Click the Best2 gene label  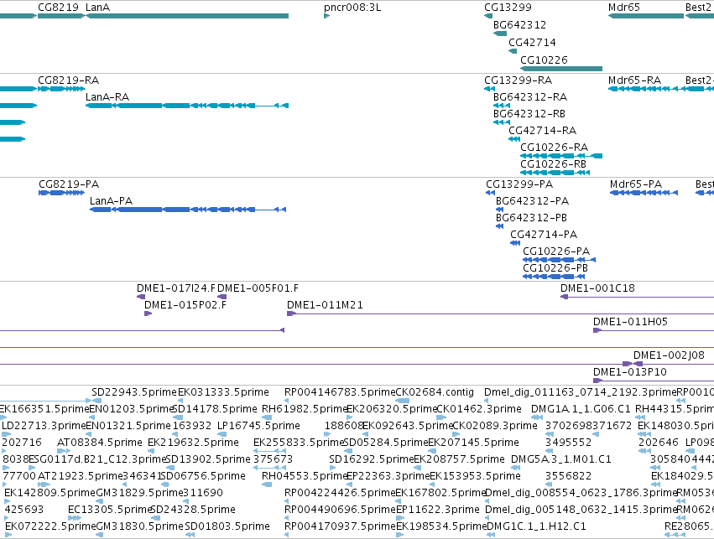[x=698, y=8]
